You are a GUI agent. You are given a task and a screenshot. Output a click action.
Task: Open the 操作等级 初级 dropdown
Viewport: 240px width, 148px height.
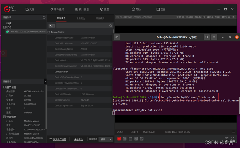pyautogui.click(x=106, y=139)
